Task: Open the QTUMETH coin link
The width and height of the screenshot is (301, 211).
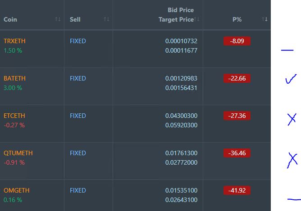Action: click(18, 153)
